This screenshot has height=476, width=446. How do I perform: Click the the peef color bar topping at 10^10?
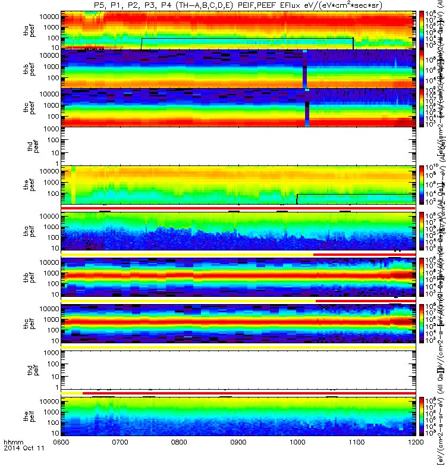[422, 185]
